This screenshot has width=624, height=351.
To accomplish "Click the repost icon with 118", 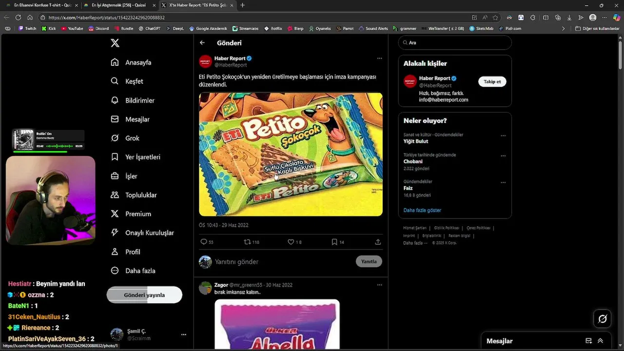I will coord(247,242).
